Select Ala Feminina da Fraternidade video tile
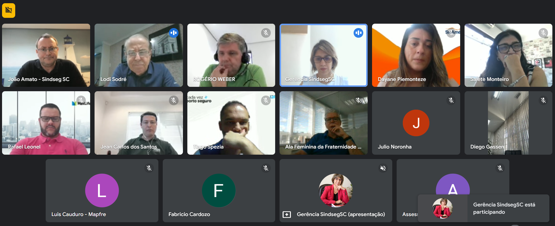 point(323,123)
